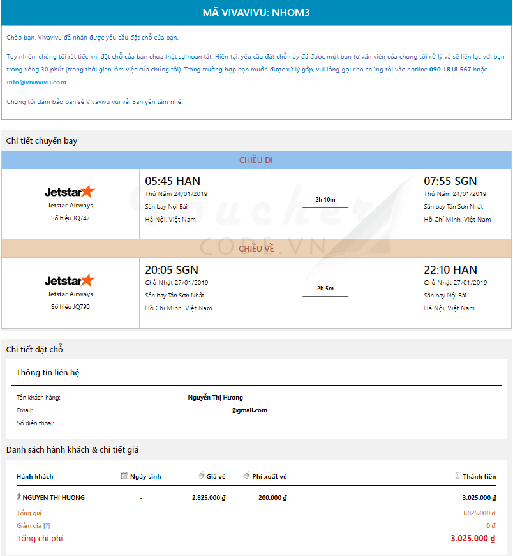Select the CHIỀU ĐI outbound section header
513x556 pixels.
pos(256,160)
